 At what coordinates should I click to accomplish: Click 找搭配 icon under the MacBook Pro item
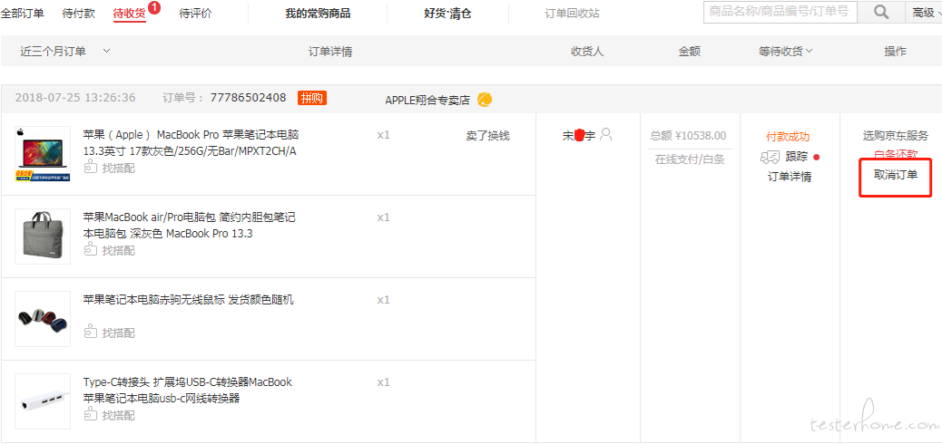pos(90,168)
